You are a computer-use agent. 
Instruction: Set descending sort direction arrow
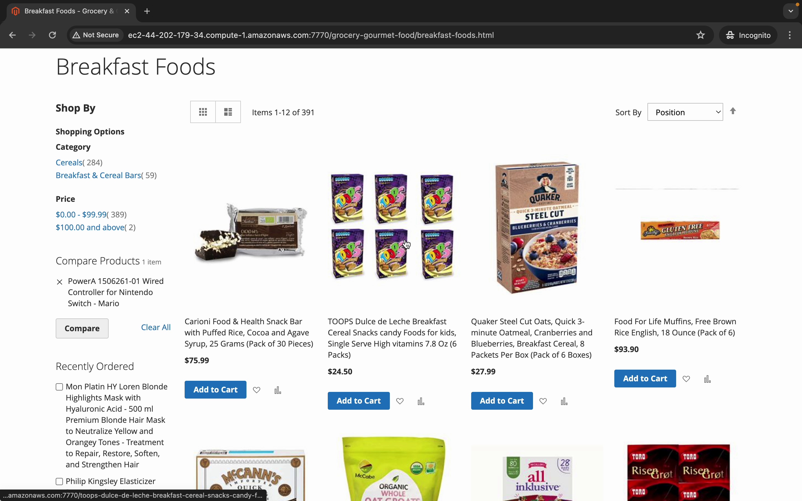point(733,111)
